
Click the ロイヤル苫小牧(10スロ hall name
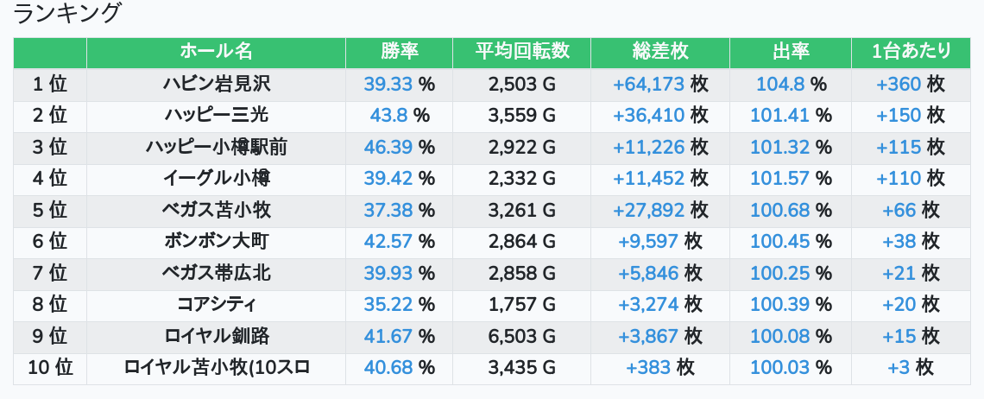coord(216,367)
